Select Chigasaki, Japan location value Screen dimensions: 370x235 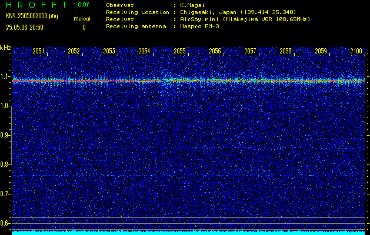[238, 12]
